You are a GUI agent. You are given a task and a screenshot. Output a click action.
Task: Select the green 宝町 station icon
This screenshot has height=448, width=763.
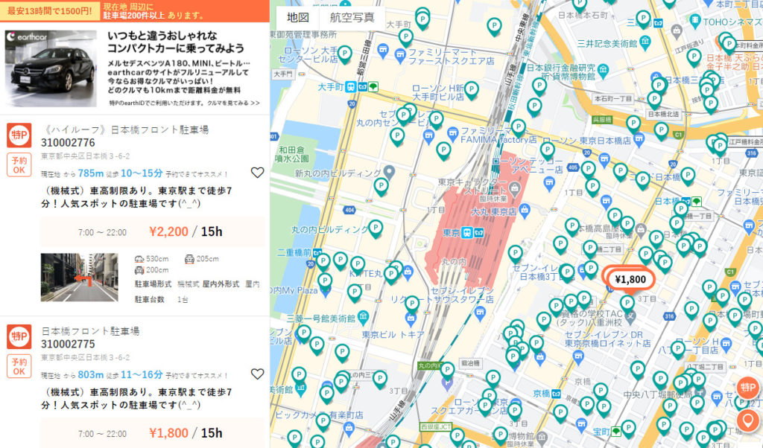point(616,431)
